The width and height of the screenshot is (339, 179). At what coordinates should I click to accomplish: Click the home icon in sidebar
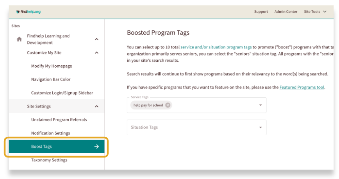coord(19,39)
